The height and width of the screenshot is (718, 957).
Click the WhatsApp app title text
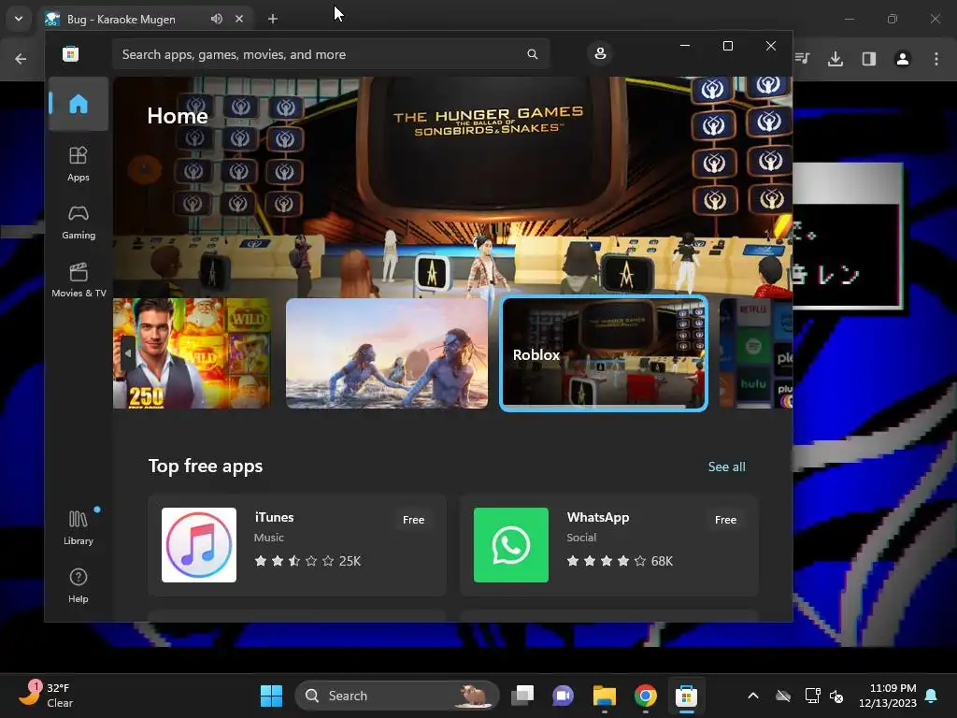[x=597, y=517]
